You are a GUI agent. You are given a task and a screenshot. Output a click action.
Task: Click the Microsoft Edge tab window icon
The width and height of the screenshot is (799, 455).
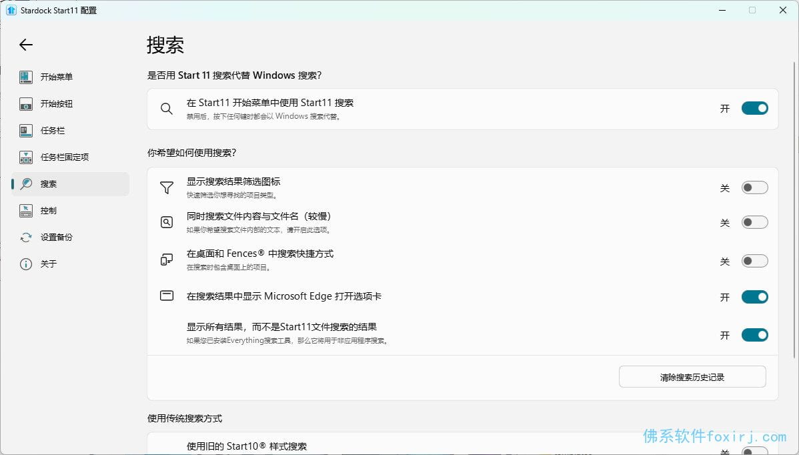pyautogui.click(x=167, y=296)
